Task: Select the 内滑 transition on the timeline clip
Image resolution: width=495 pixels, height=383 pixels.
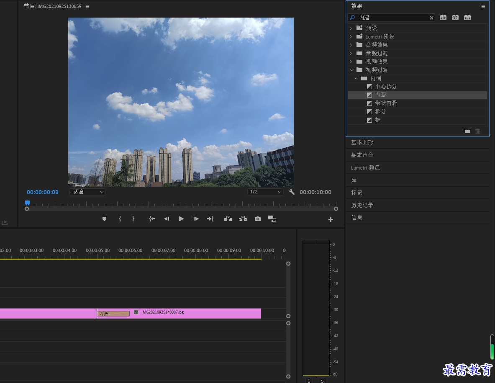Action: [113, 314]
